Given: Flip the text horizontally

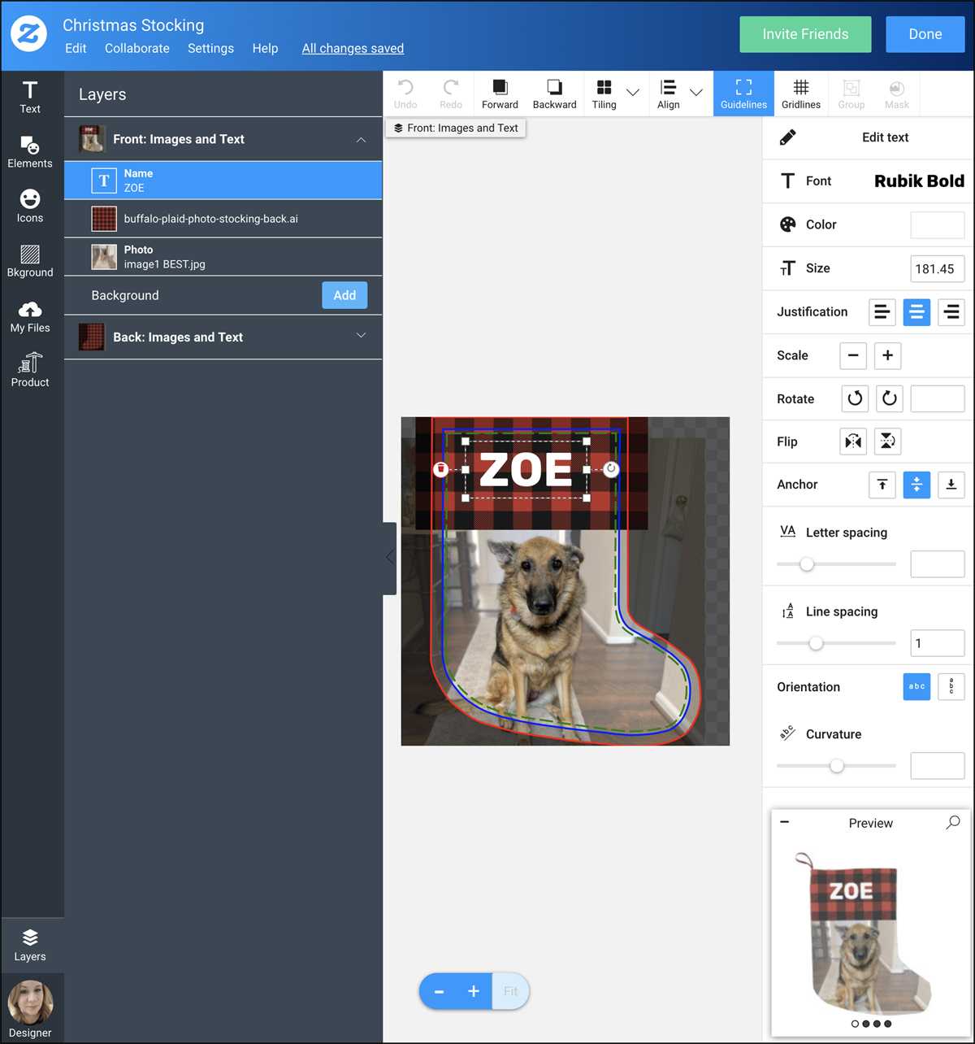Looking at the screenshot, I should coord(853,442).
